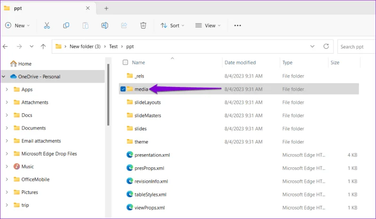Open a new tab with plus

click(106, 8)
